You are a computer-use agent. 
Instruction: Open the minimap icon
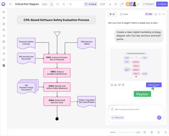(145, 132)
